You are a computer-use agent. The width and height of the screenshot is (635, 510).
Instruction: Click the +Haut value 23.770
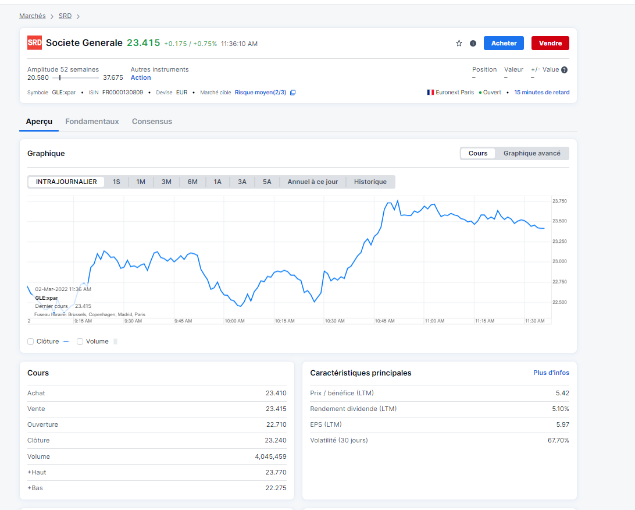276,472
